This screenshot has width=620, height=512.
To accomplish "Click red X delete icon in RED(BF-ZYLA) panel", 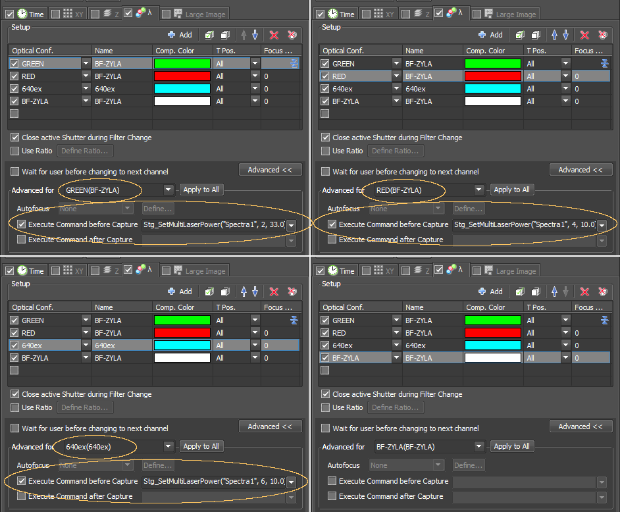I will tap(584, 35).
